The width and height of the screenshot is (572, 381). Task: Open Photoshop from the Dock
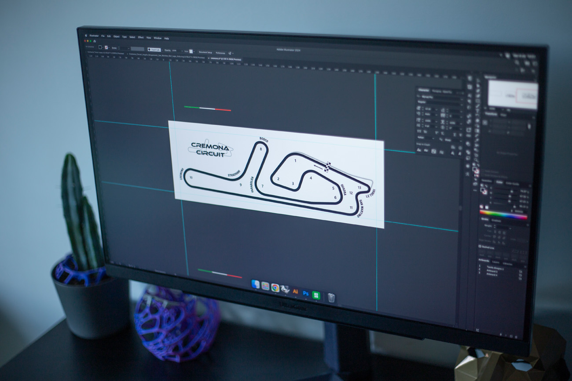[x=305, y=293]
